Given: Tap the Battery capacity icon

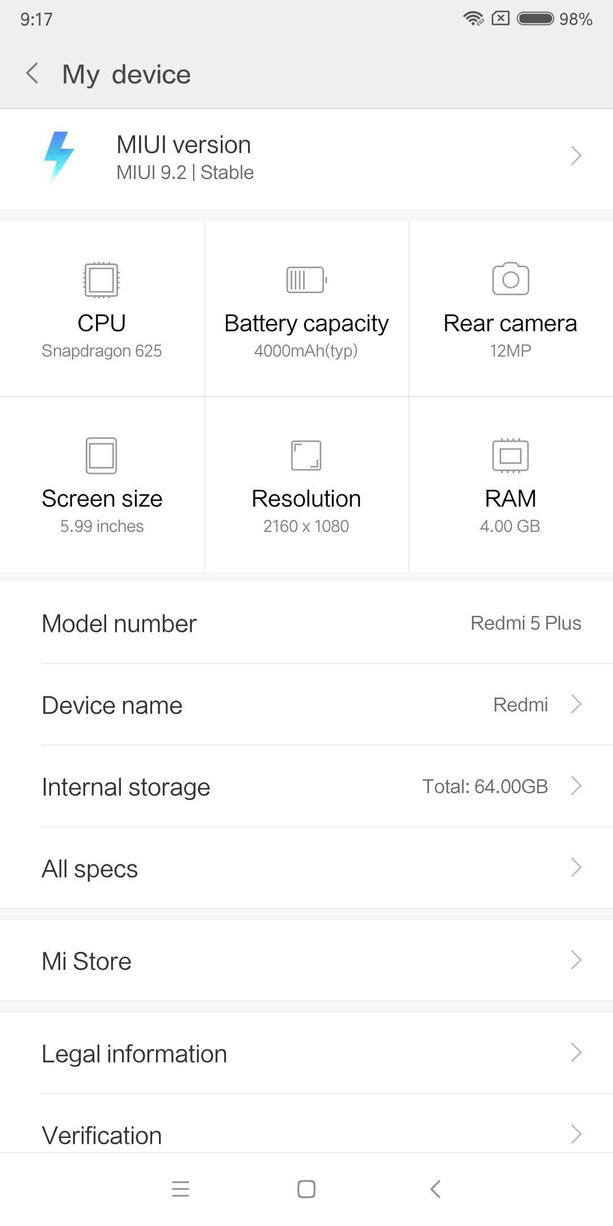Looking at the screenshot, I should click(306, 280).
